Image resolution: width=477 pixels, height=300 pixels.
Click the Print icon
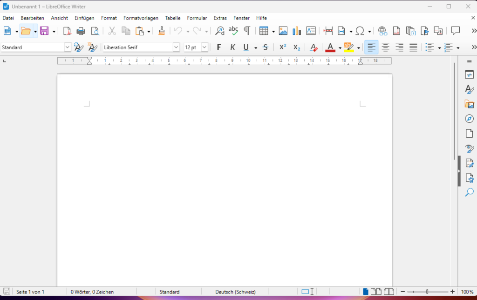[81, 31]
